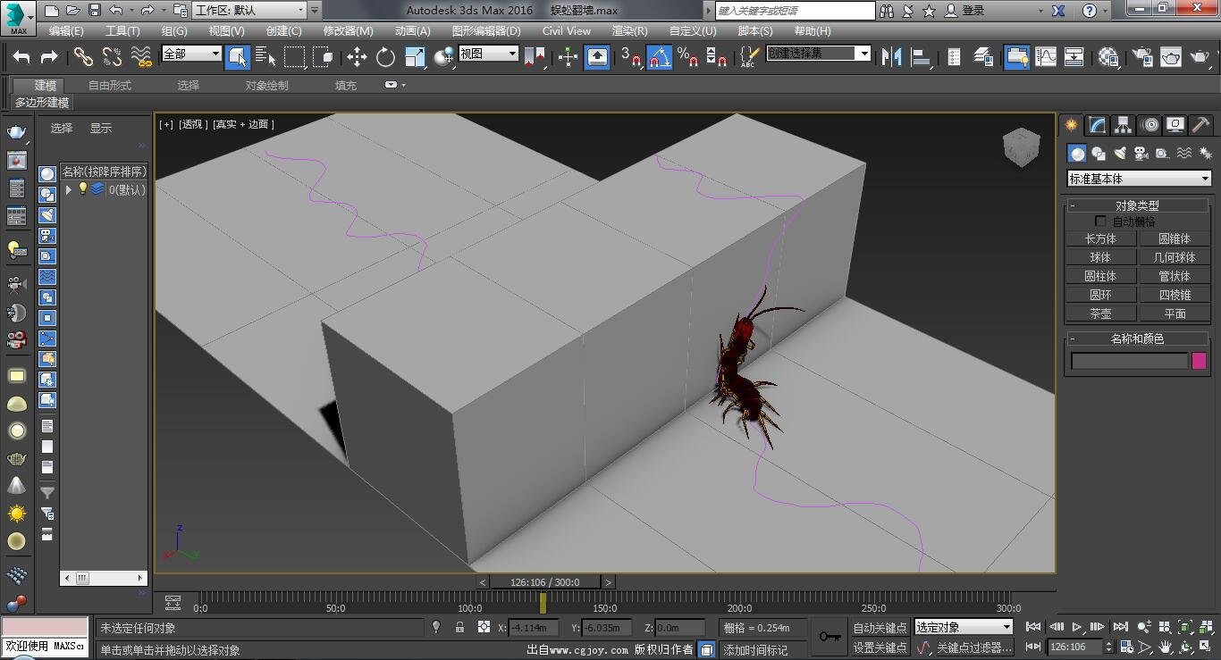Toggle 自动关键点 auto key mode
The width and height of the screenshot is (1221, 660).
pos(880,628)
